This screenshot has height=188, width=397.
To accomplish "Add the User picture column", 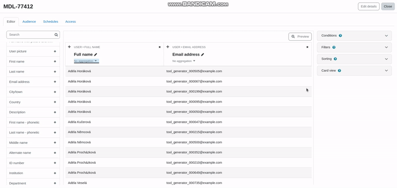I will 55,52.
